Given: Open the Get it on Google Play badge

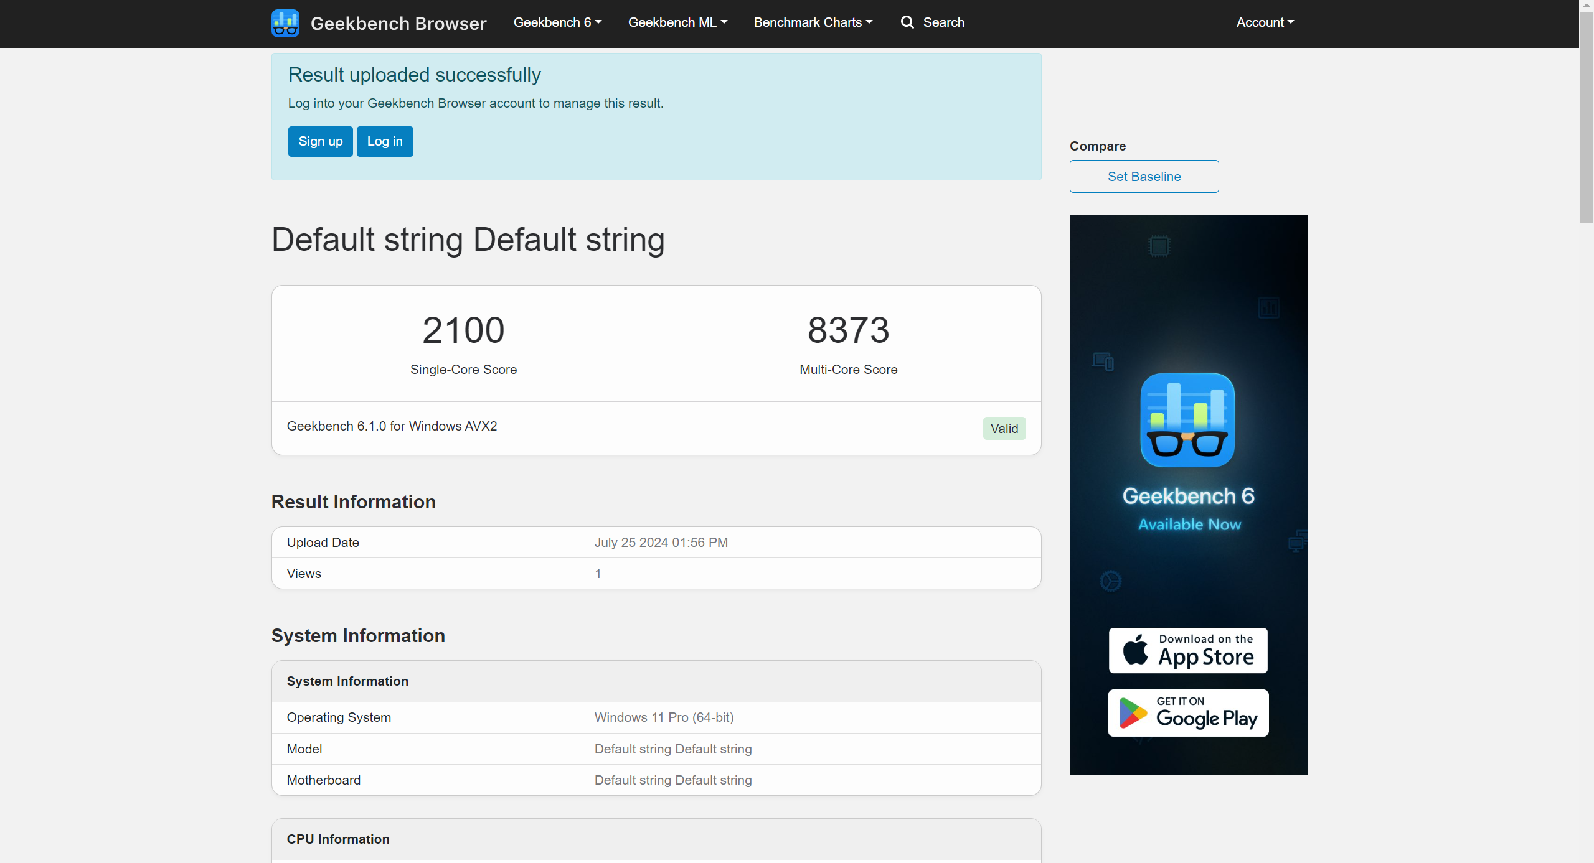Looking at the screenshot, I should [x=1188, y=713].
